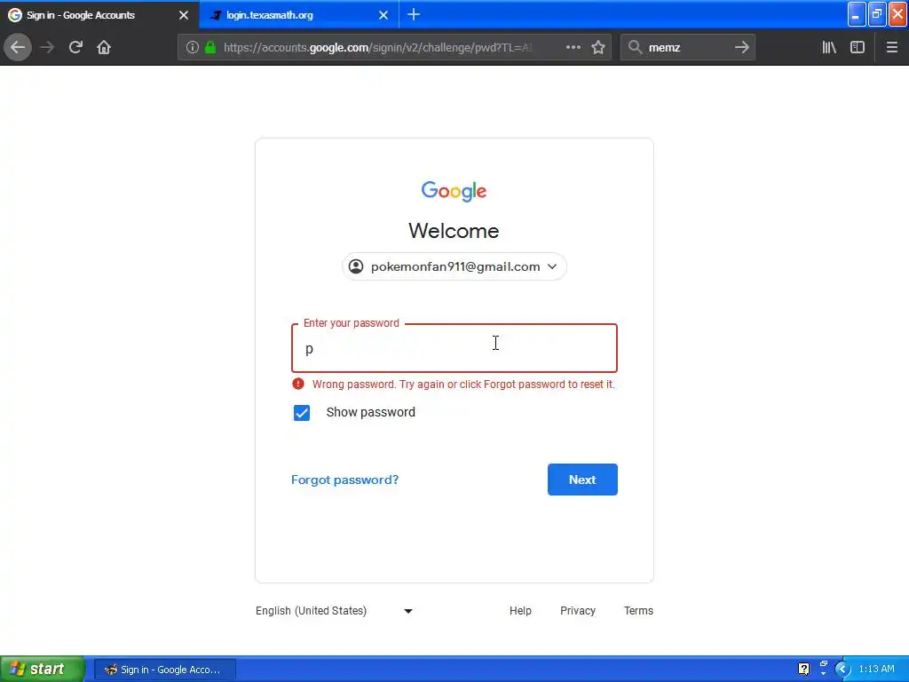
Task: Click the taskbar clock 1:13 AM
Action: tap(876, 669)
